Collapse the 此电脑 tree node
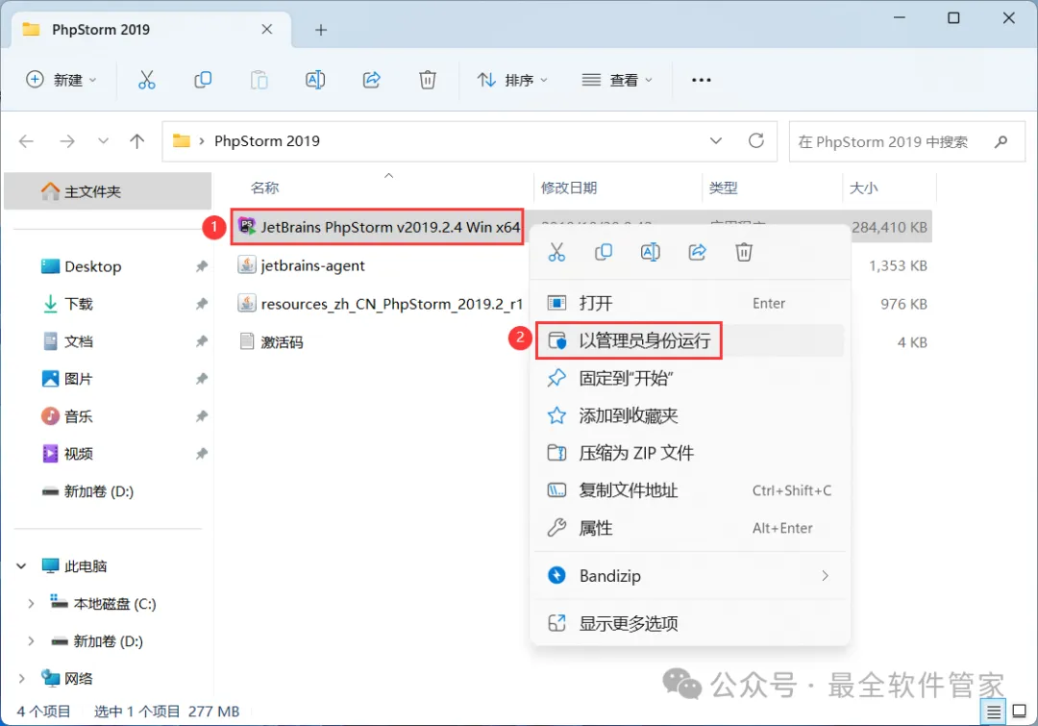This screenshot has height=726, width=1038. tap(21, 565)
